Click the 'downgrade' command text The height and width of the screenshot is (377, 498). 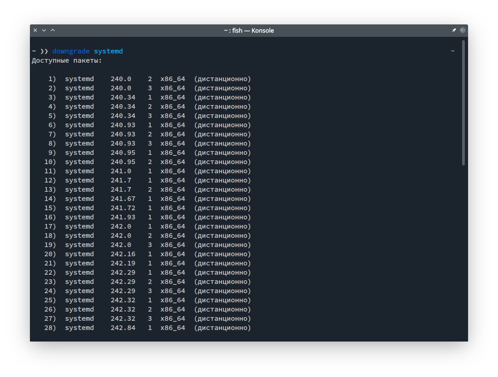point(71,51)
